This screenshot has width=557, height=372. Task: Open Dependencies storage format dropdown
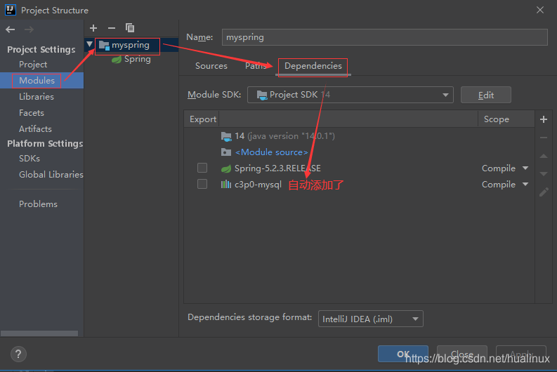[x=370, y=319]
